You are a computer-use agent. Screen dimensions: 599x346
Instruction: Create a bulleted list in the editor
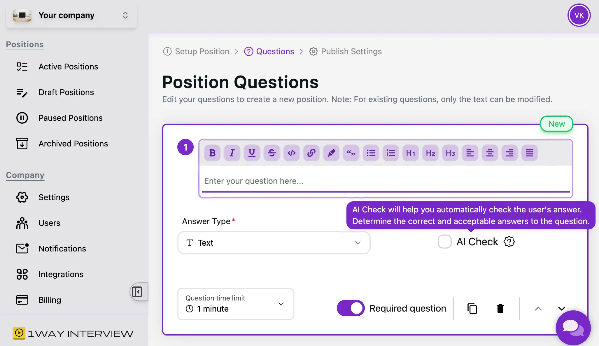coord(371,153)
